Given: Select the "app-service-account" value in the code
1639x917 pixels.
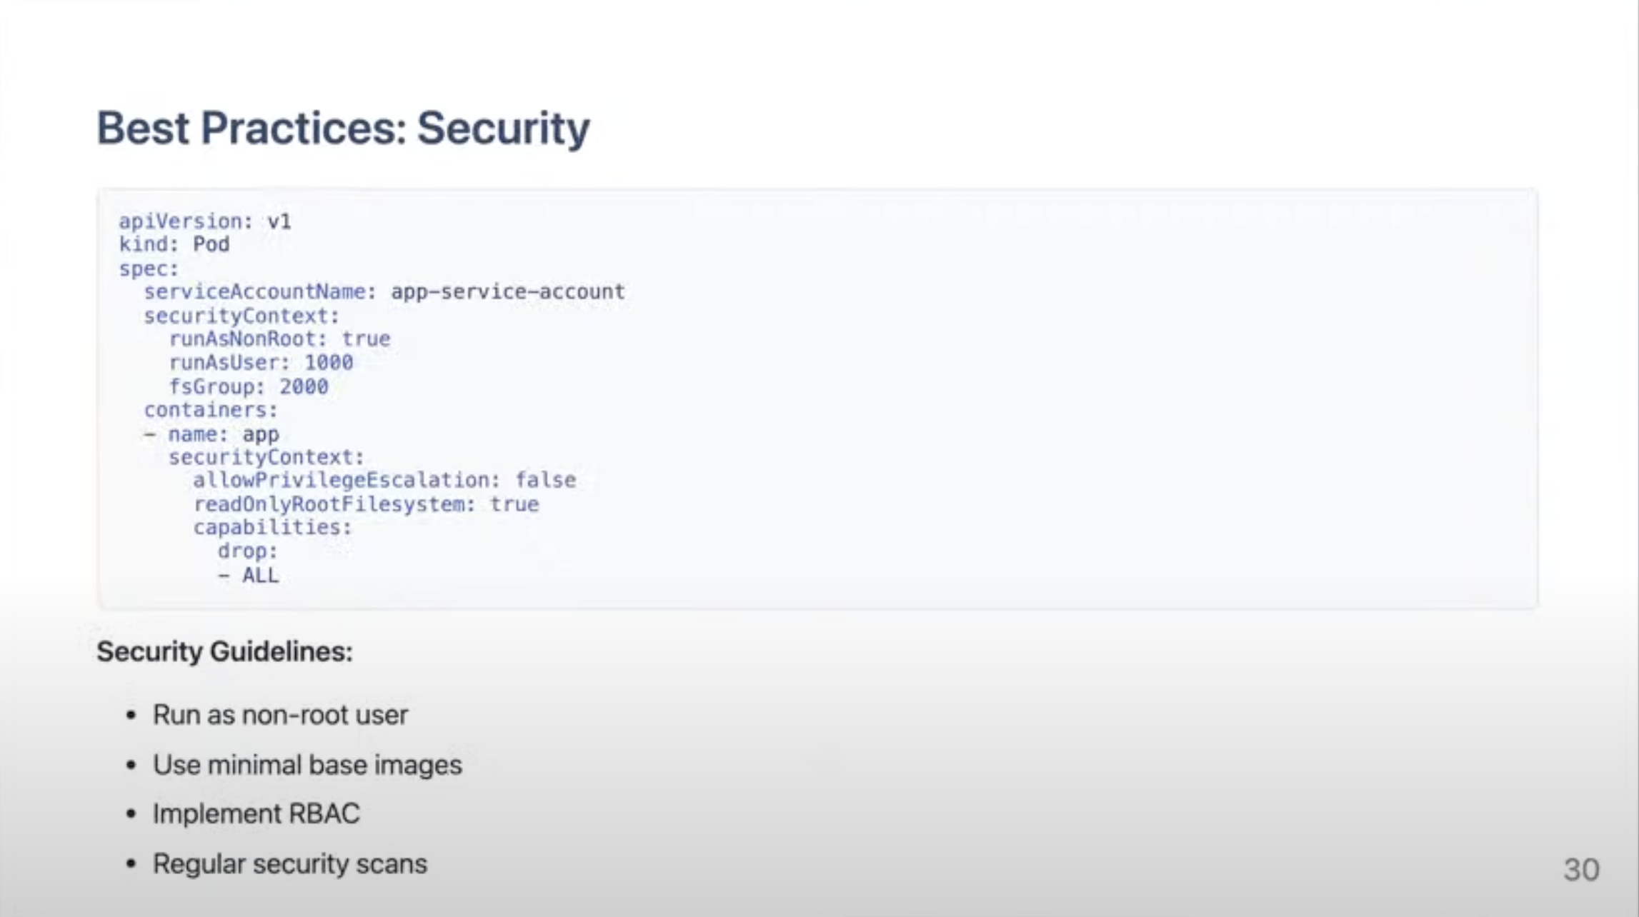Looking at the screenshot, I should [507, 291].
